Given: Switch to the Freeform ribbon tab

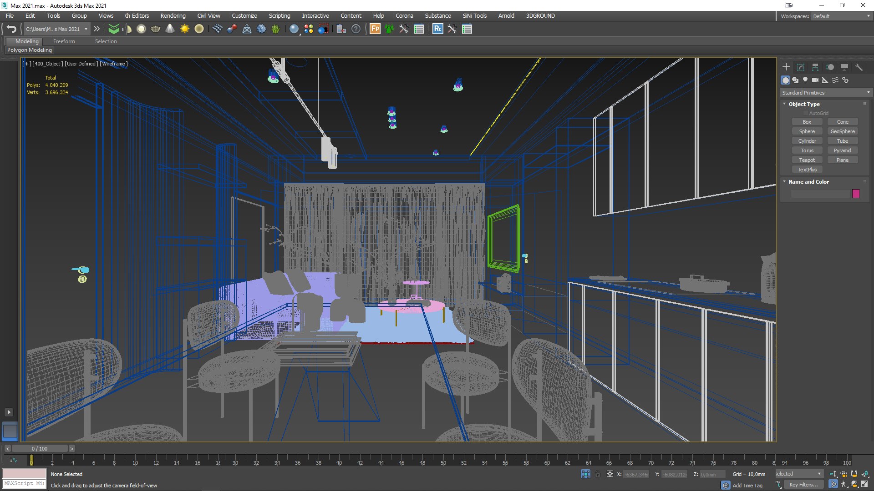Looking at the screenshot, I should coord(64,41).
